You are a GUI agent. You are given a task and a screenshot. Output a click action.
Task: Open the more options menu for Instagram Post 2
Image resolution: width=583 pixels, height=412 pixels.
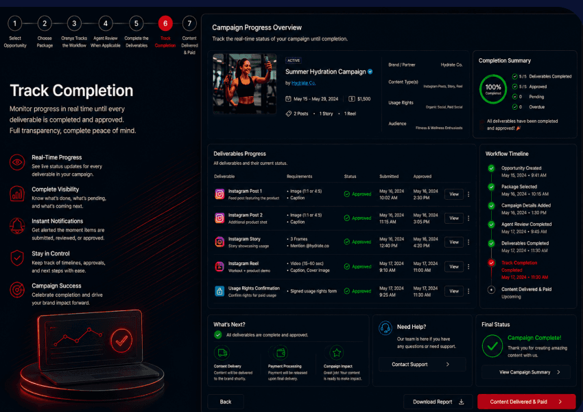pos(468,218)
